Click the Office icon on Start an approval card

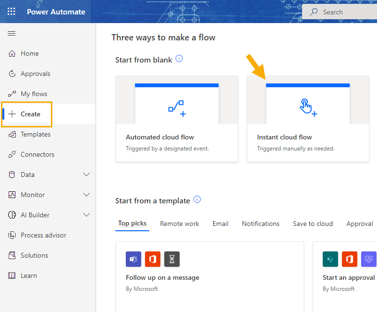(350, 259)
